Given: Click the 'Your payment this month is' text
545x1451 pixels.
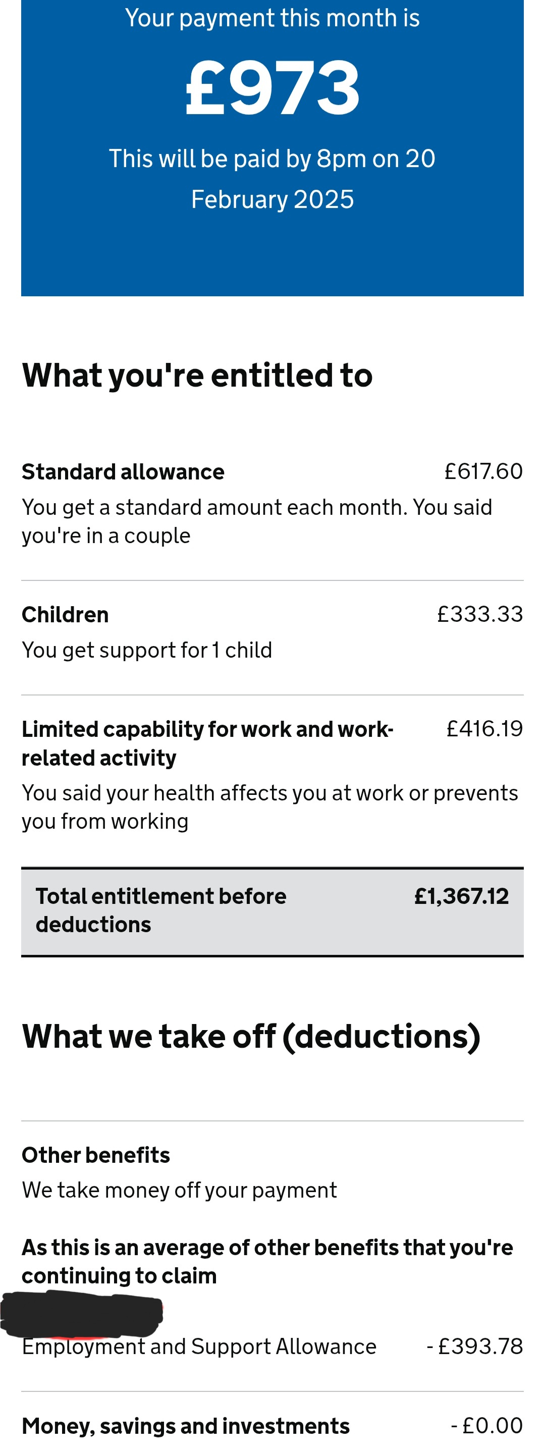Looking at the screenshot, I should [272, 18].
